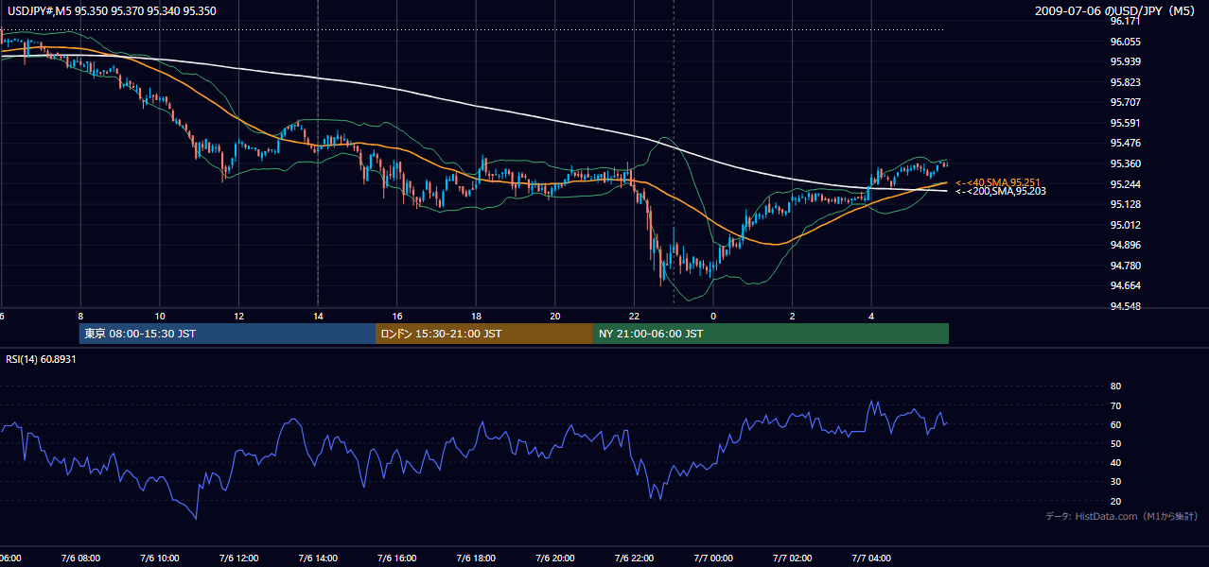Click the 7/6 14:00 time label
This screenshot has height=567, width=1209.
pyautogui.click(x=318, y=558)
